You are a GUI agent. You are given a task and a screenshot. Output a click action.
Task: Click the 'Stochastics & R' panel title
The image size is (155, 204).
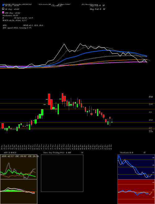point(127,153)
